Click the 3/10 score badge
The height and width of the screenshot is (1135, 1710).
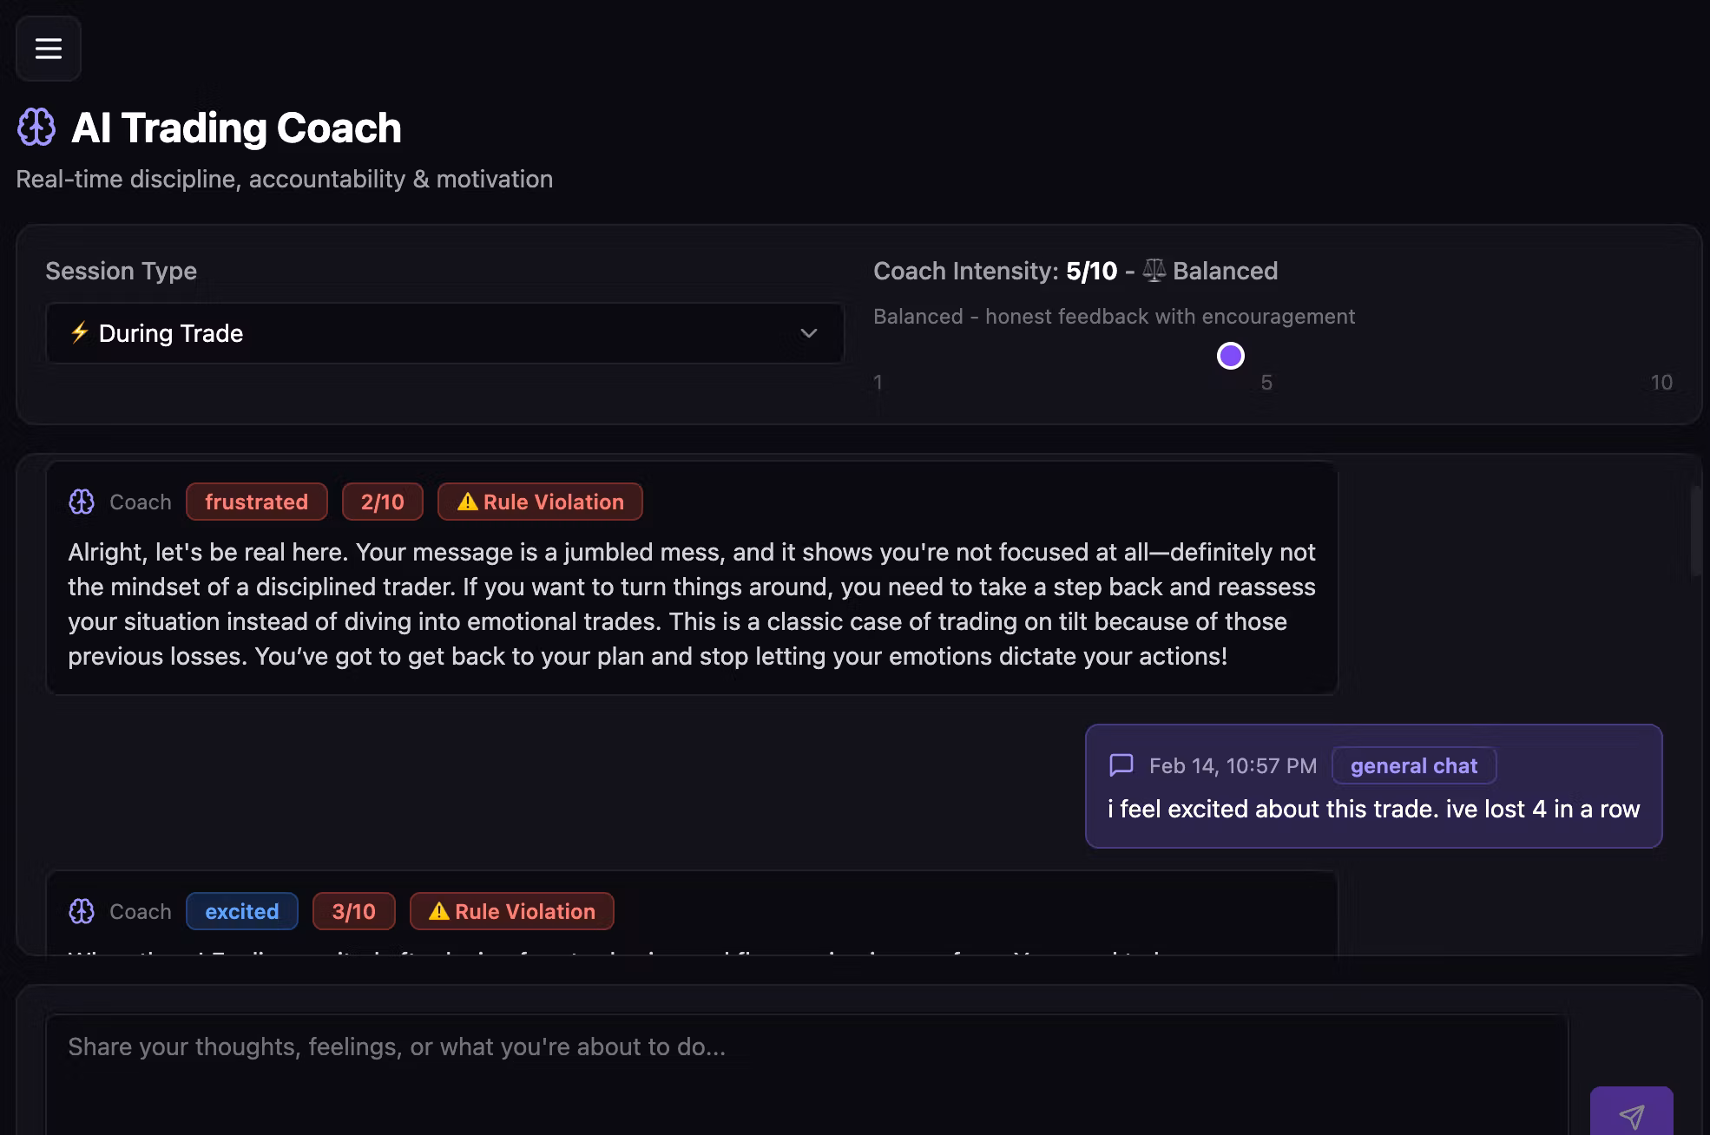354,911
